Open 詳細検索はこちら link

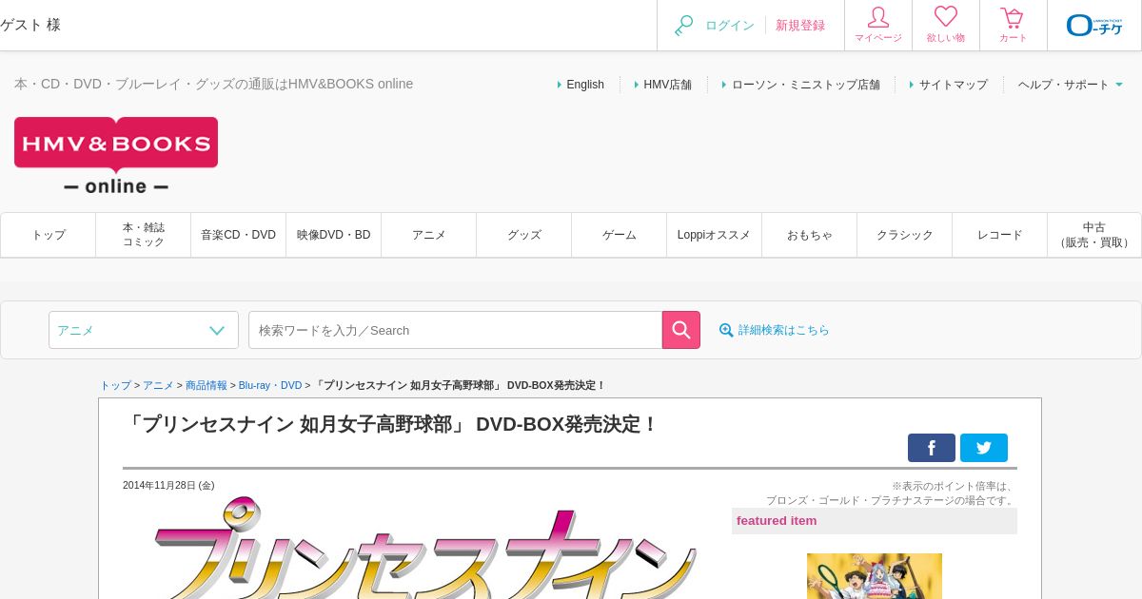(x=784, y=330)
